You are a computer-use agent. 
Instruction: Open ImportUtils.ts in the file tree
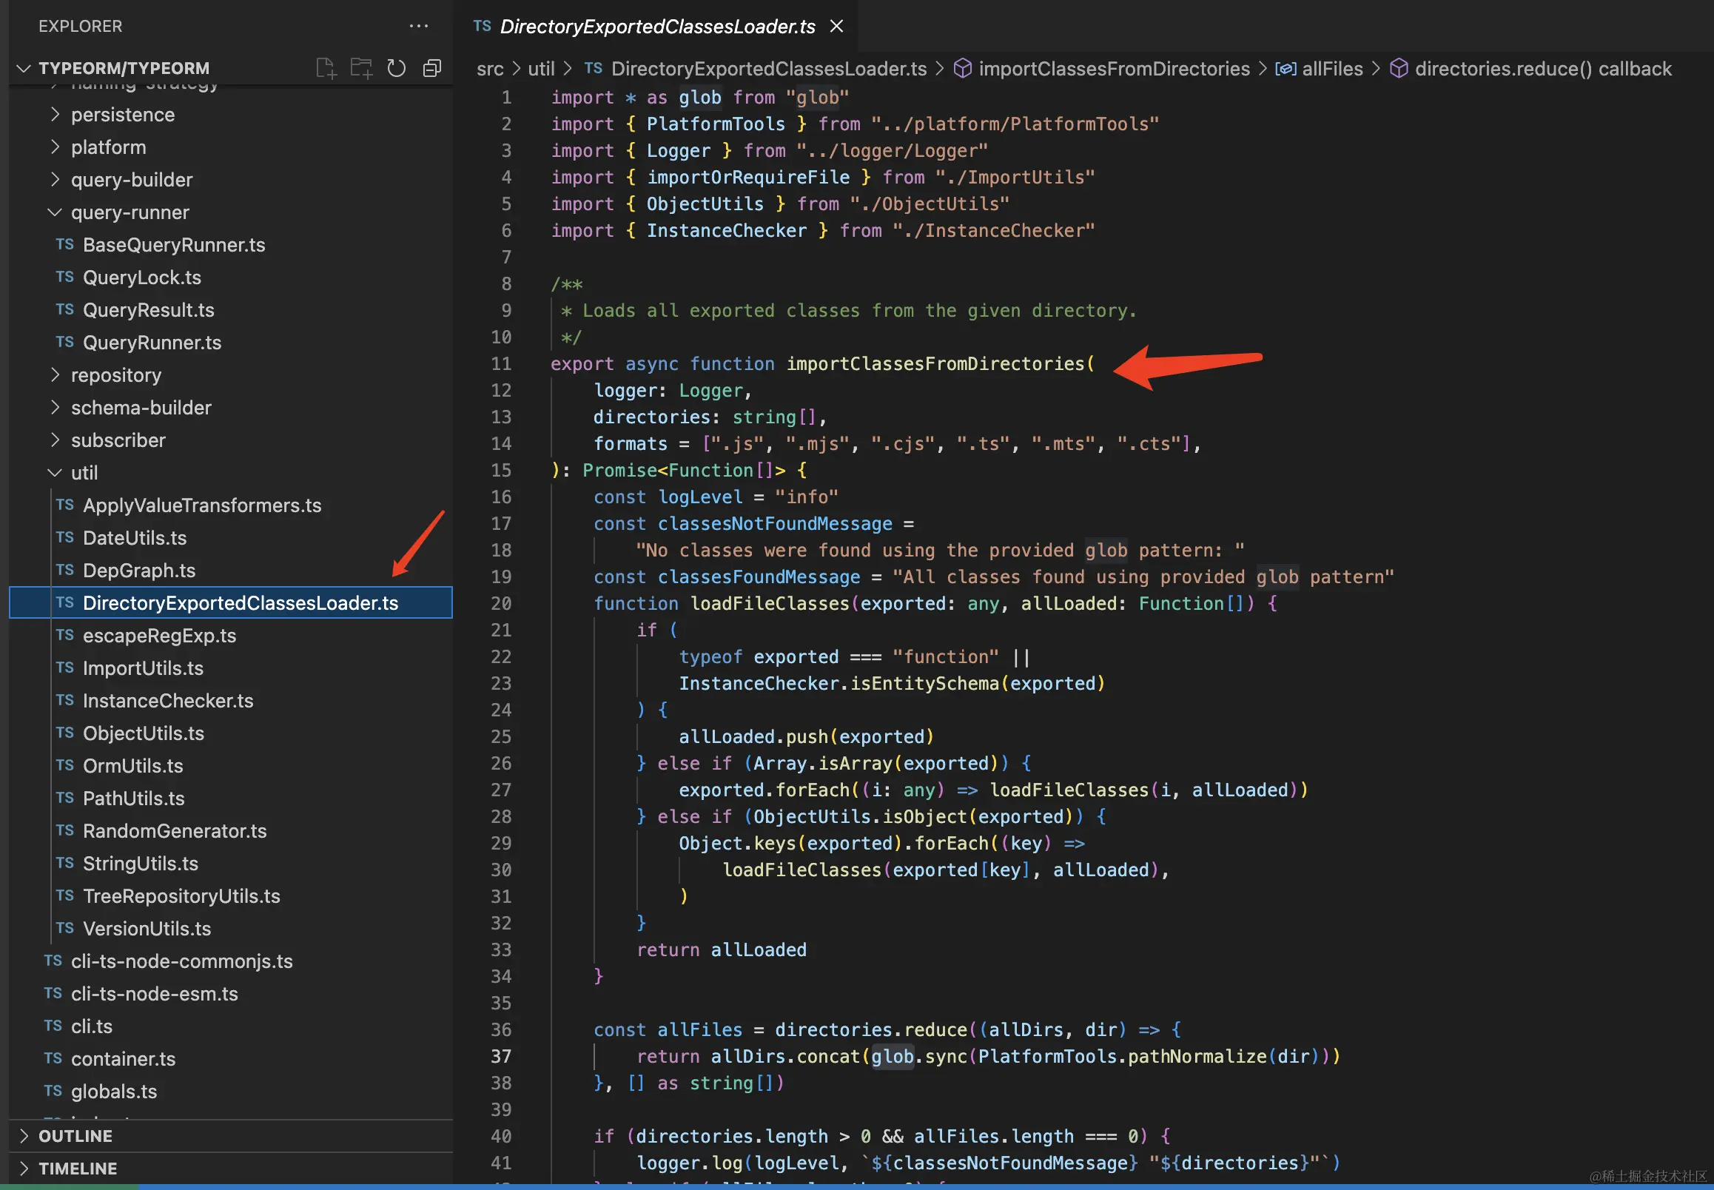pyautogui.click(x=143, y=668)
